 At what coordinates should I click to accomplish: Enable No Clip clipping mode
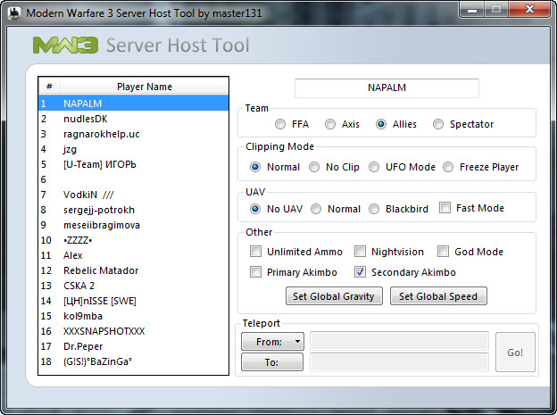click(x=314, y=167)
